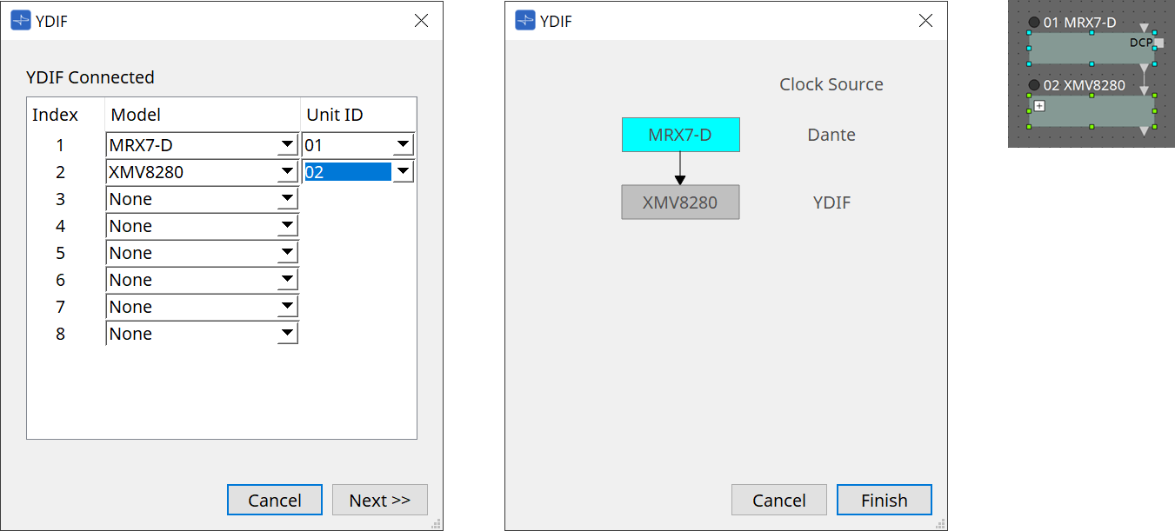Click the DCP port square on MRX7-D

click(x=1158, y=42)
